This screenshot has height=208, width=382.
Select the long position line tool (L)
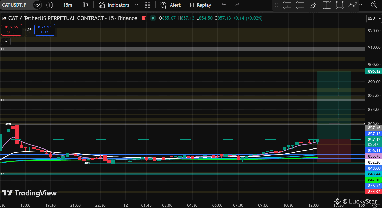[300, 5]
